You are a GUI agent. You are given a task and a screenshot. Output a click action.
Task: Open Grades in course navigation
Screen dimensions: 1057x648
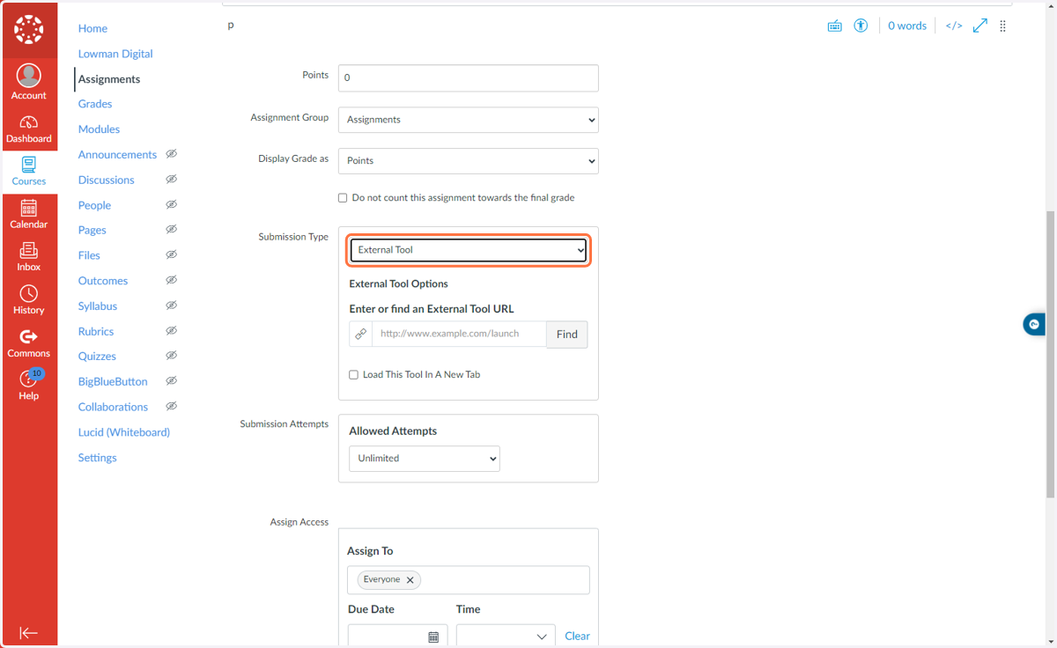point(95,104)
